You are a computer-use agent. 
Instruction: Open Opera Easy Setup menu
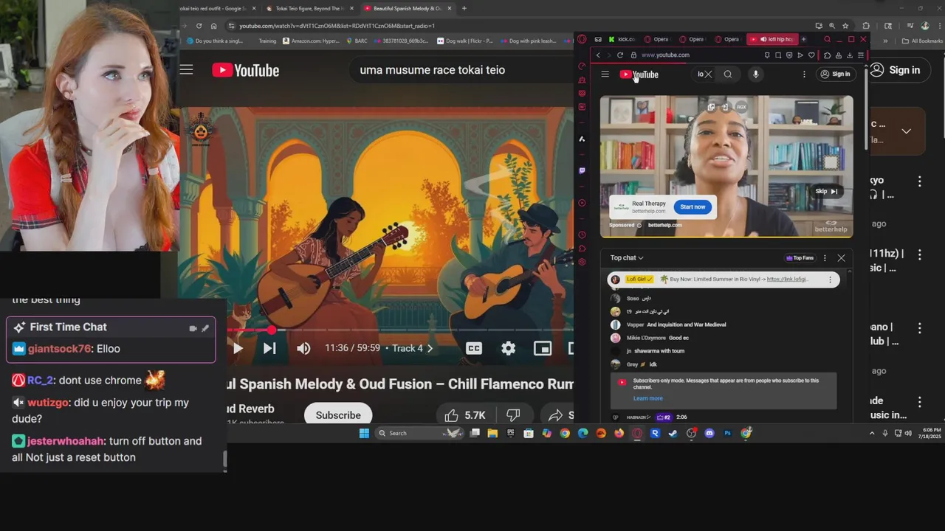pyautogui.click(x=861, y=55)
